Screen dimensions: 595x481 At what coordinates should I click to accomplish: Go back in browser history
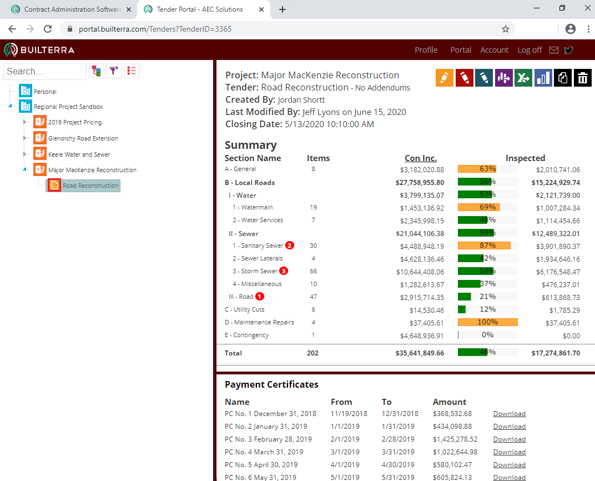12,29
